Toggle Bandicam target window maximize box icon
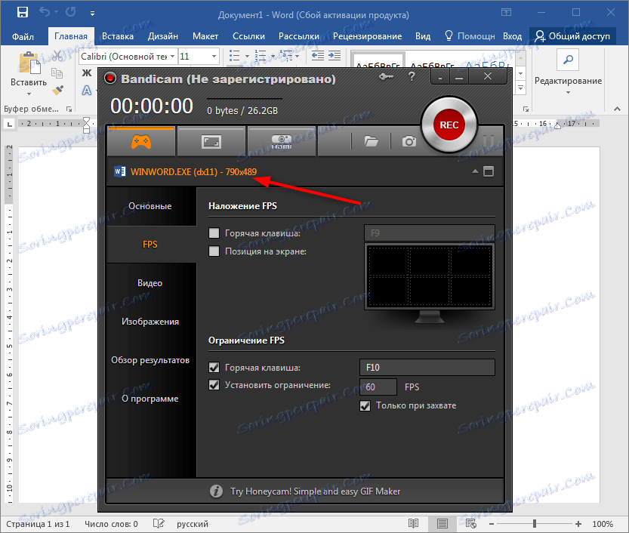Viewport: 629px width, 533px height. point(489,171)
